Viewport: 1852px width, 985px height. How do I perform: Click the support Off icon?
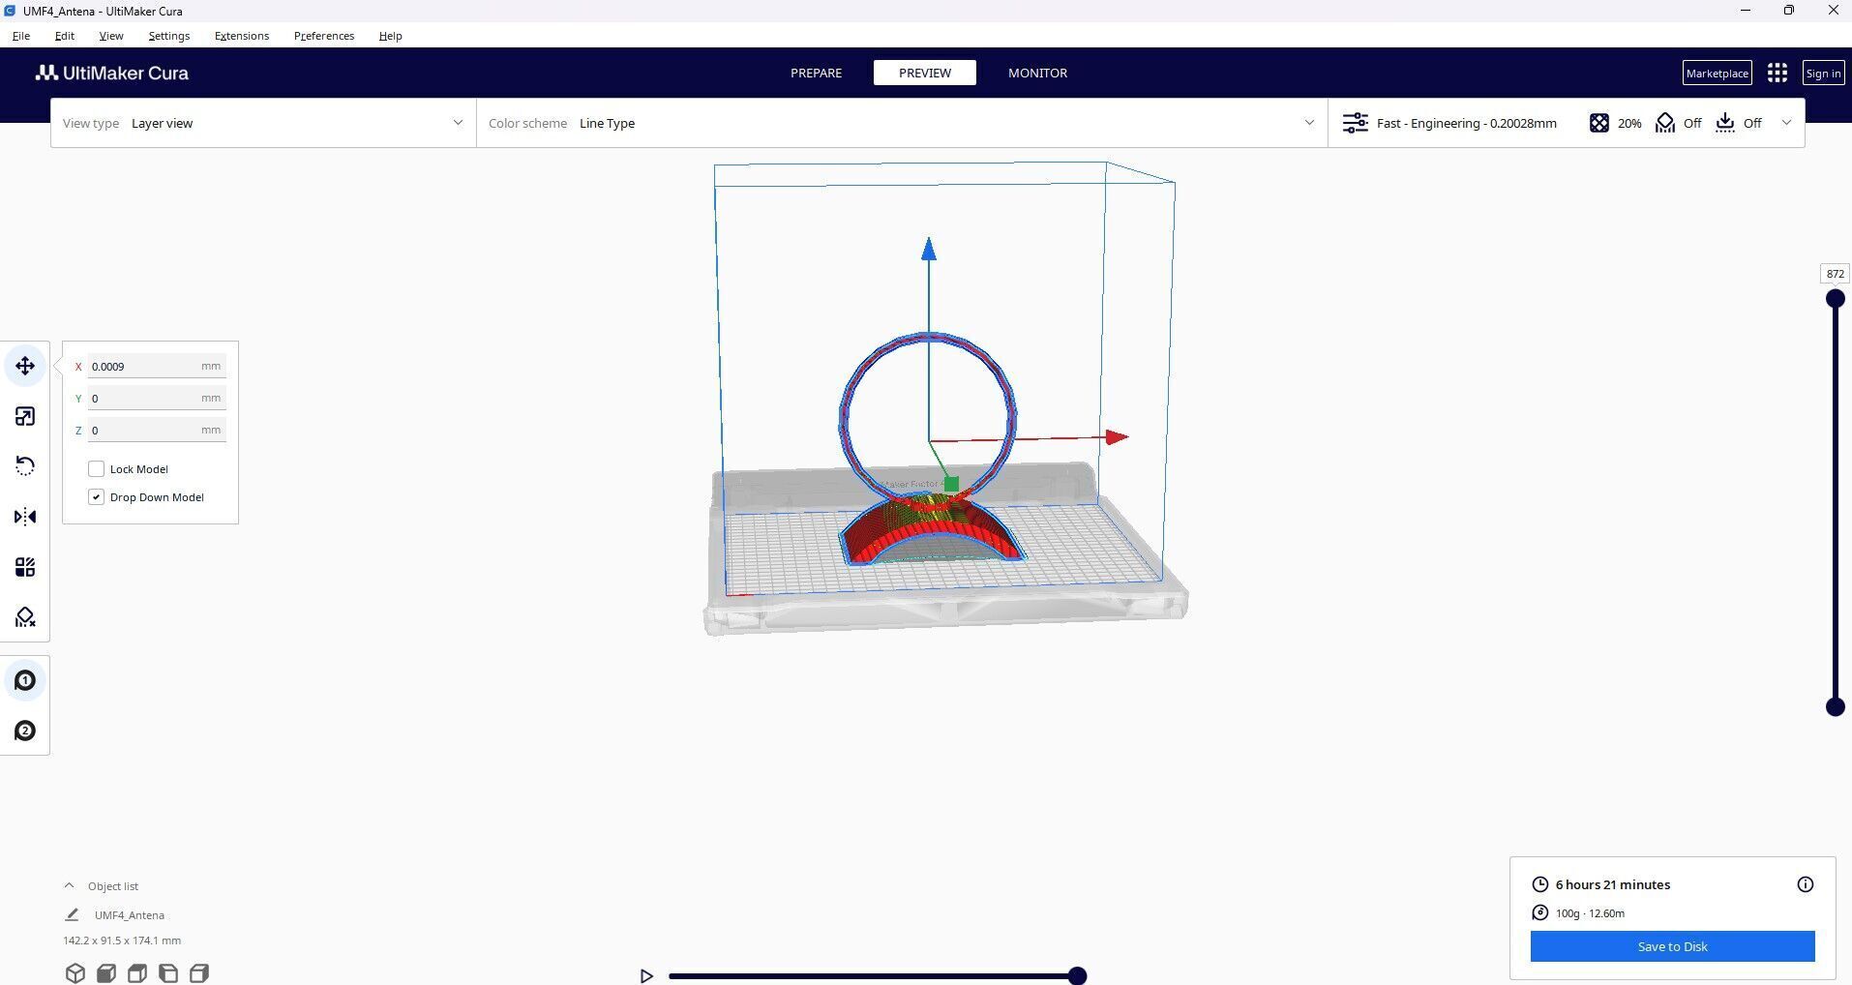pyautogui.click(x=1665, y=123)
